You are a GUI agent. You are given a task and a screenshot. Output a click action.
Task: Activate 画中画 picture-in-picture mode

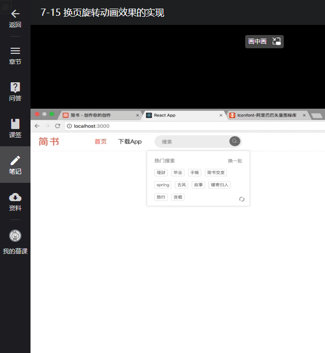[x=264, y=42]
